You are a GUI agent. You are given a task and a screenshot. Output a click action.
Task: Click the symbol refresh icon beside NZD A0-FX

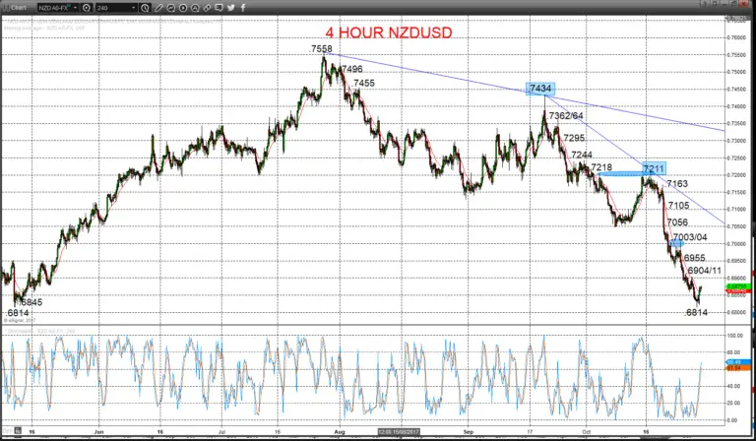tap(87, 8)
